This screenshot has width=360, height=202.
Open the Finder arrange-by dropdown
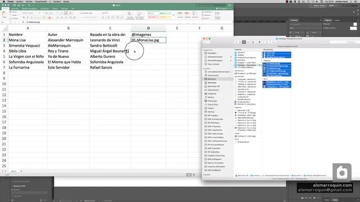tap(254, 42)
